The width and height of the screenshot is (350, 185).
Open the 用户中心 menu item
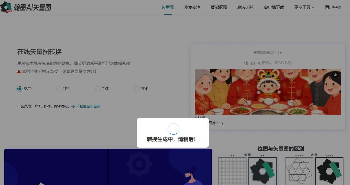333,7
